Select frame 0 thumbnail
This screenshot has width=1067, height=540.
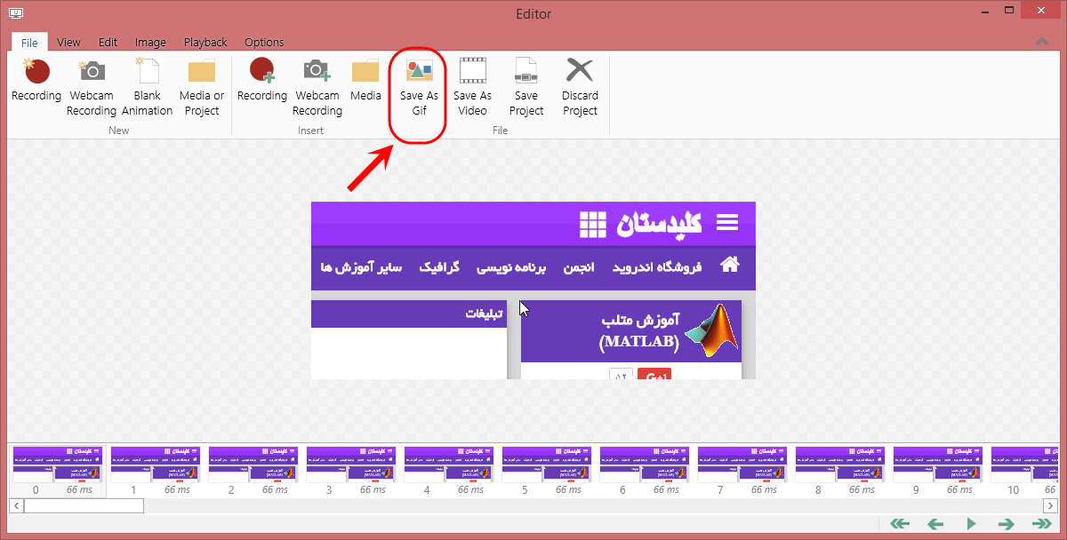(x=59, y=471)
